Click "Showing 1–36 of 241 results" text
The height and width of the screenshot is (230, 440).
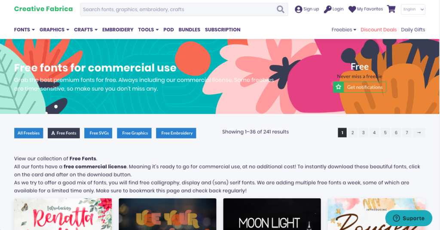point(255,132)
